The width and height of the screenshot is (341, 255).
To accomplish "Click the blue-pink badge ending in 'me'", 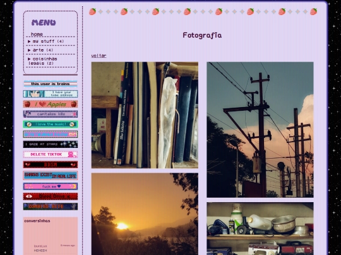I will click(x=51, y=134).
